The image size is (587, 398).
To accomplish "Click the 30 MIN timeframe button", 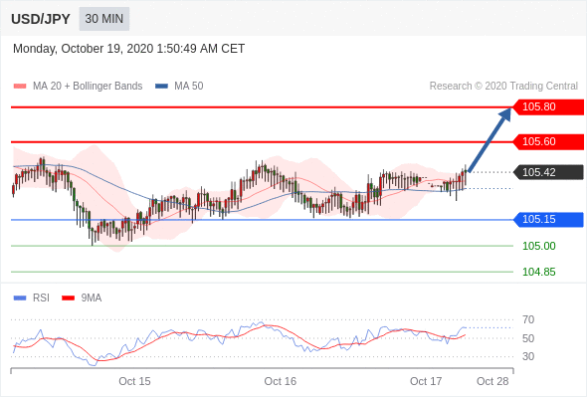I will (x=104, y=19).
